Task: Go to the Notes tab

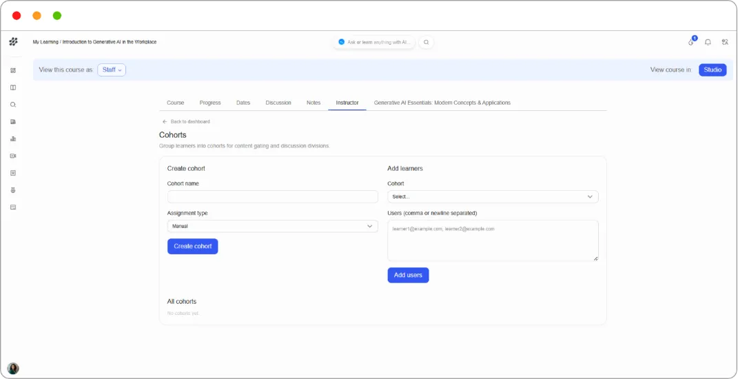Action: point(314,103)
